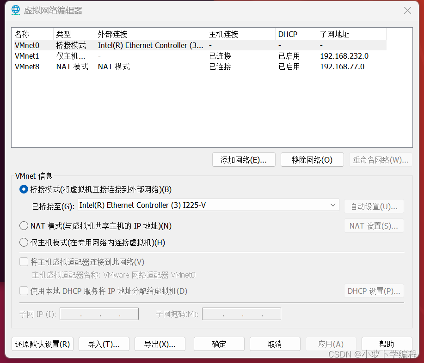Enable the 使用本地 DHCP 服务 checkbox
Image resolution: width=424 pixels, height=363 pixels.
[x=23, y=290]
